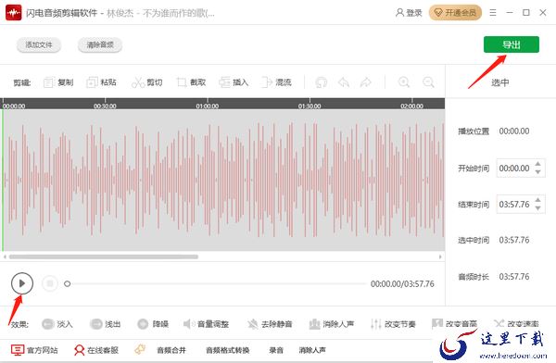
Task: Click the scrollbar left arrow
Action: point(5,257)
